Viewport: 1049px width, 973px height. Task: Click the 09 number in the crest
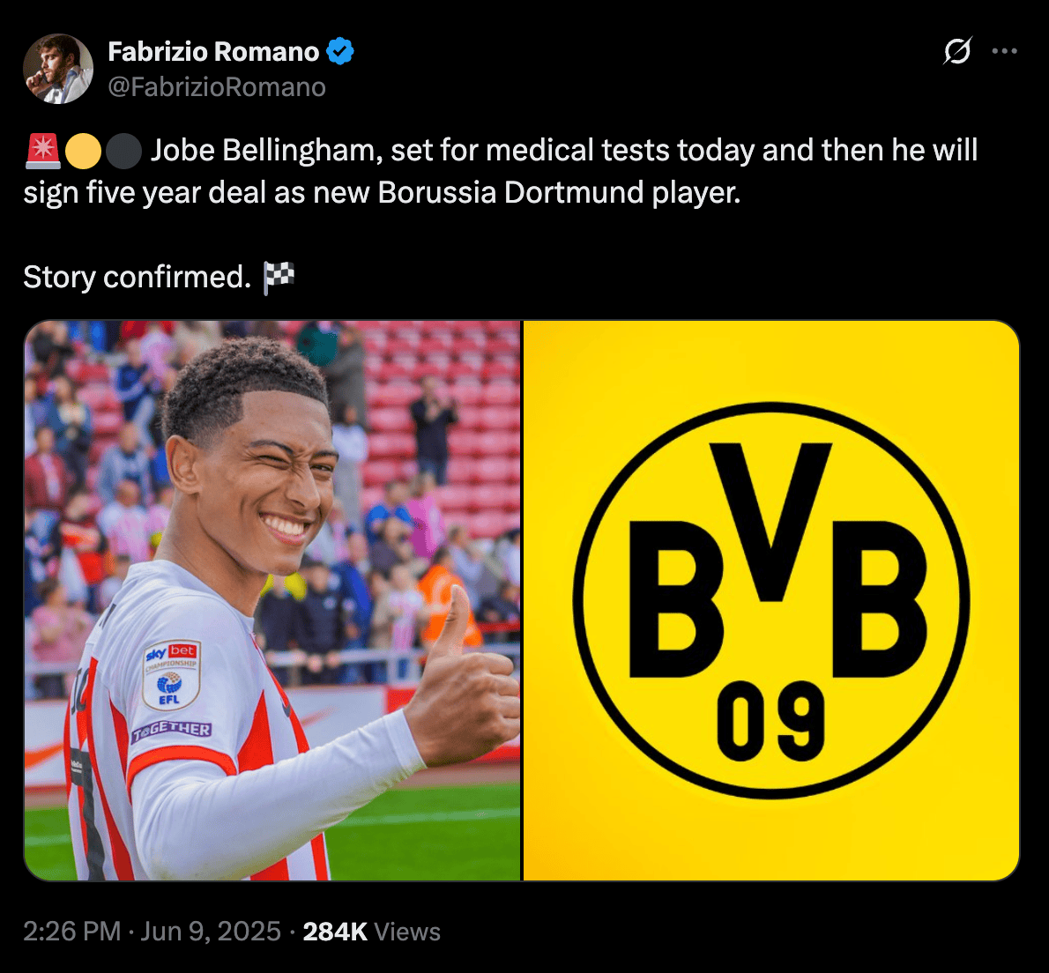(770, 722)
